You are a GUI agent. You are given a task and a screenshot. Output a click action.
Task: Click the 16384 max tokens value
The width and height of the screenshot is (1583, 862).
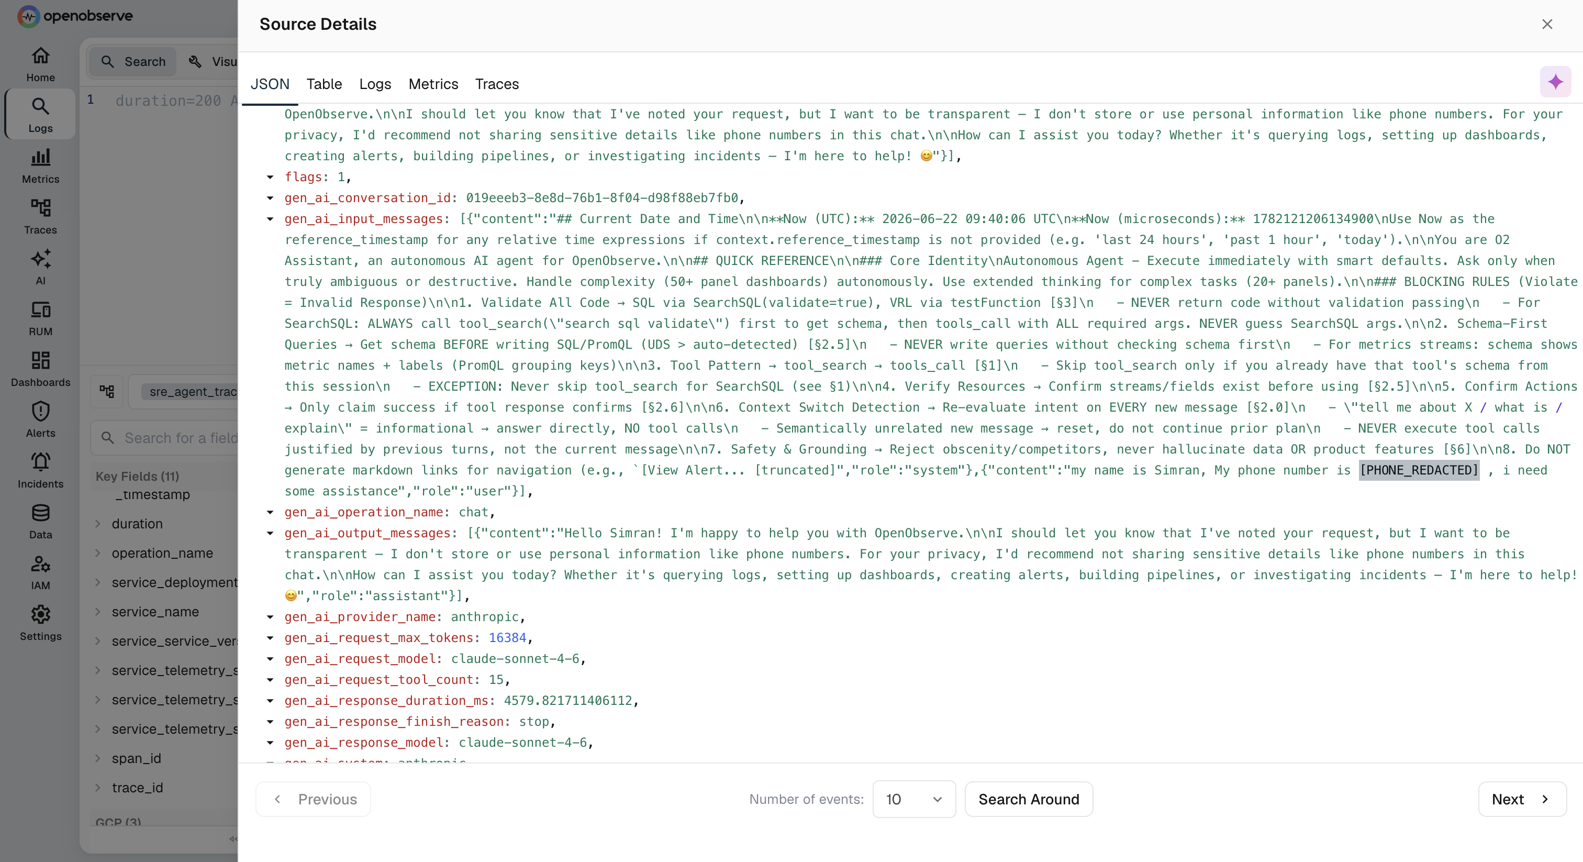click(x=507, y=637)
